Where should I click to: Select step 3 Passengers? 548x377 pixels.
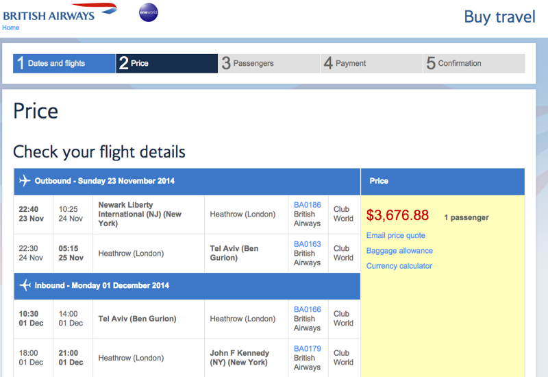269,63
